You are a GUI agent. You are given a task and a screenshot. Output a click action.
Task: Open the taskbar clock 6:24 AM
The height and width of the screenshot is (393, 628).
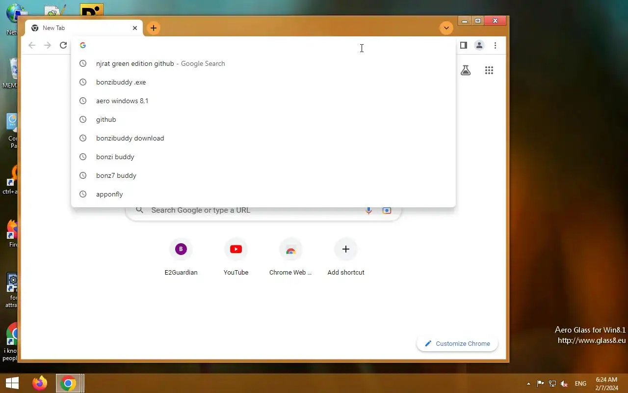click(606, 384)
